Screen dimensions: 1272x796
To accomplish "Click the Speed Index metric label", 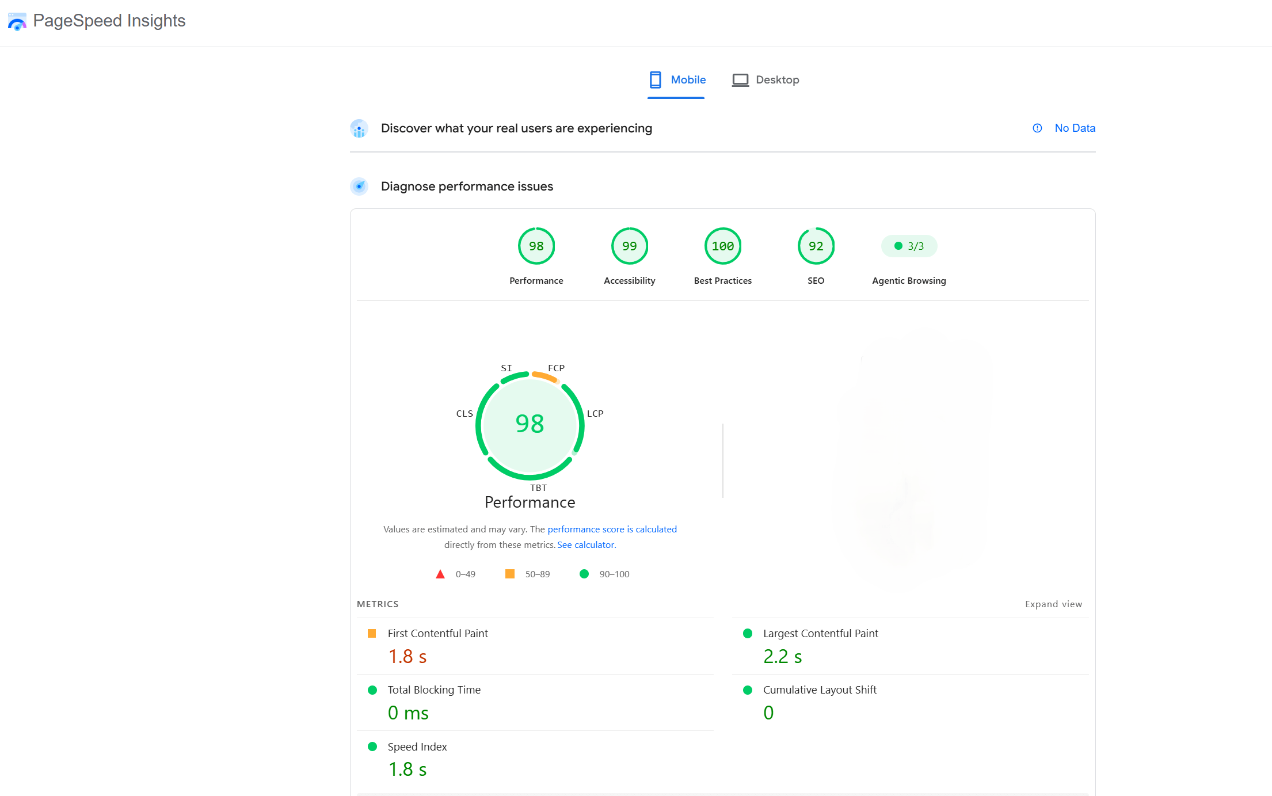I will [x=417, y=747].
